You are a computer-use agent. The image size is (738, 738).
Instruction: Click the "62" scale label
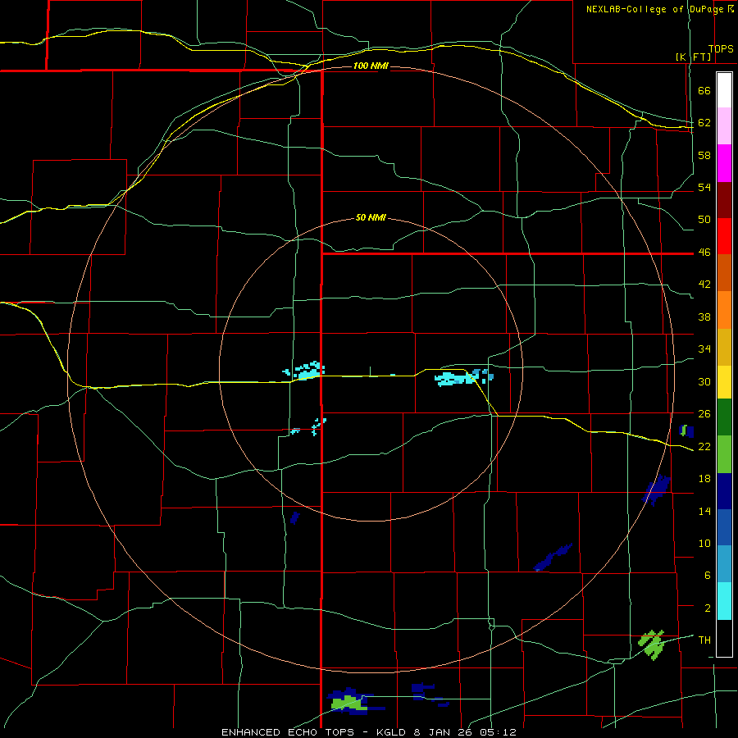point(704,123)
